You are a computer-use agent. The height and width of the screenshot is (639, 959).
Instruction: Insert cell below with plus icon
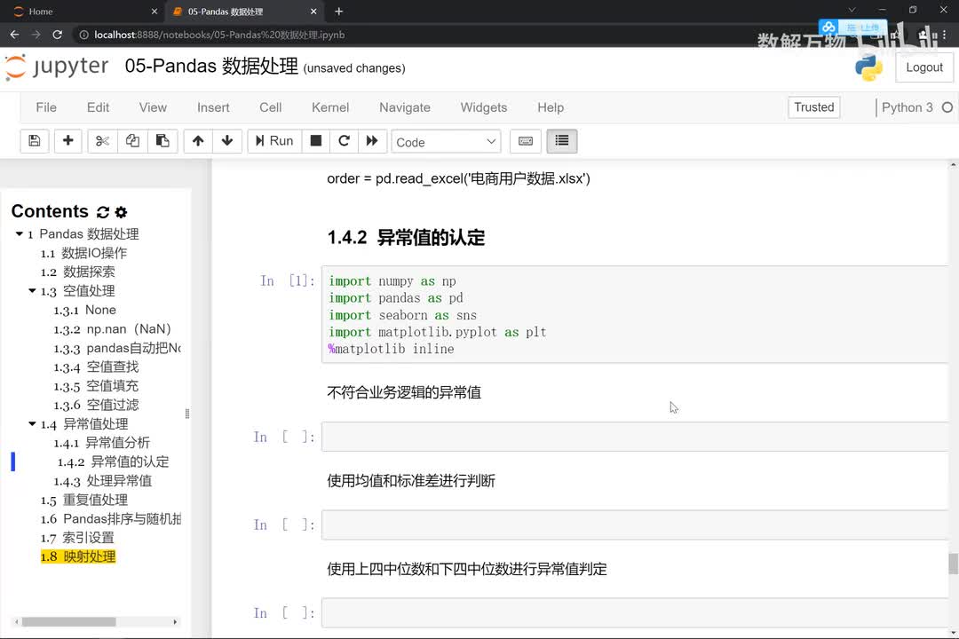pyautogui.click(x=67, y=141)
